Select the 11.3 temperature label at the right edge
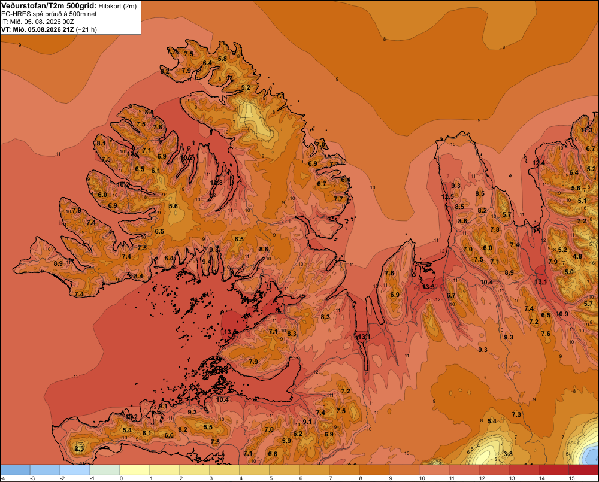This screenshot has width=599, height=482. click(x=586, y=130)
